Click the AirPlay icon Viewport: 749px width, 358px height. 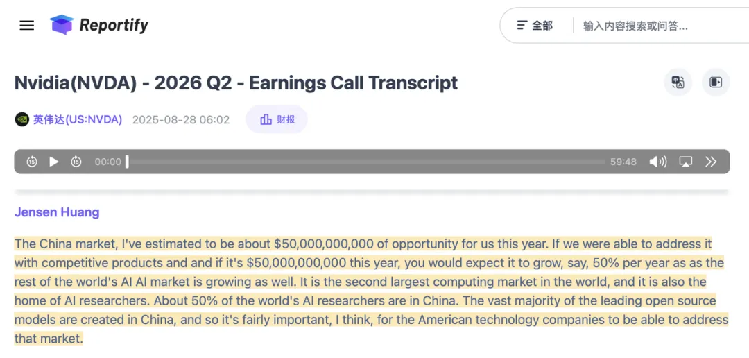[x=685, y=162]
